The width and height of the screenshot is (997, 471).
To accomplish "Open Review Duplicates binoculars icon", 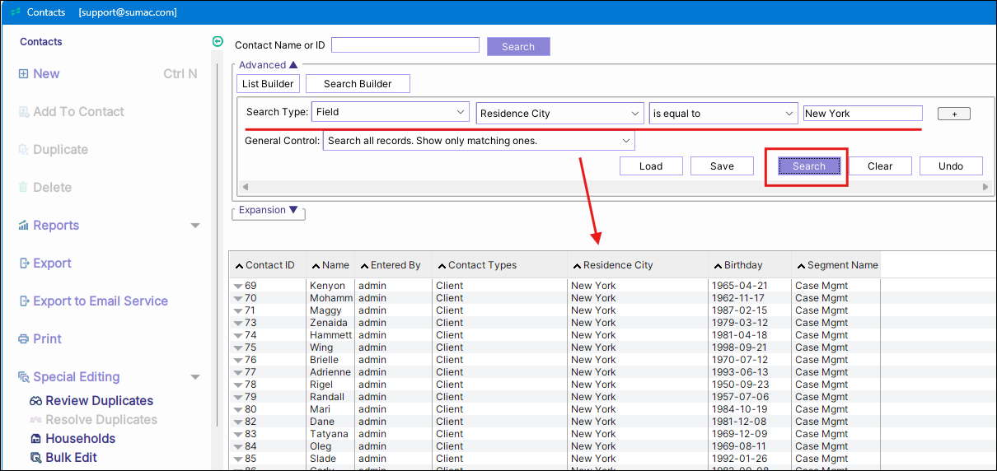I will coord(35,401).
